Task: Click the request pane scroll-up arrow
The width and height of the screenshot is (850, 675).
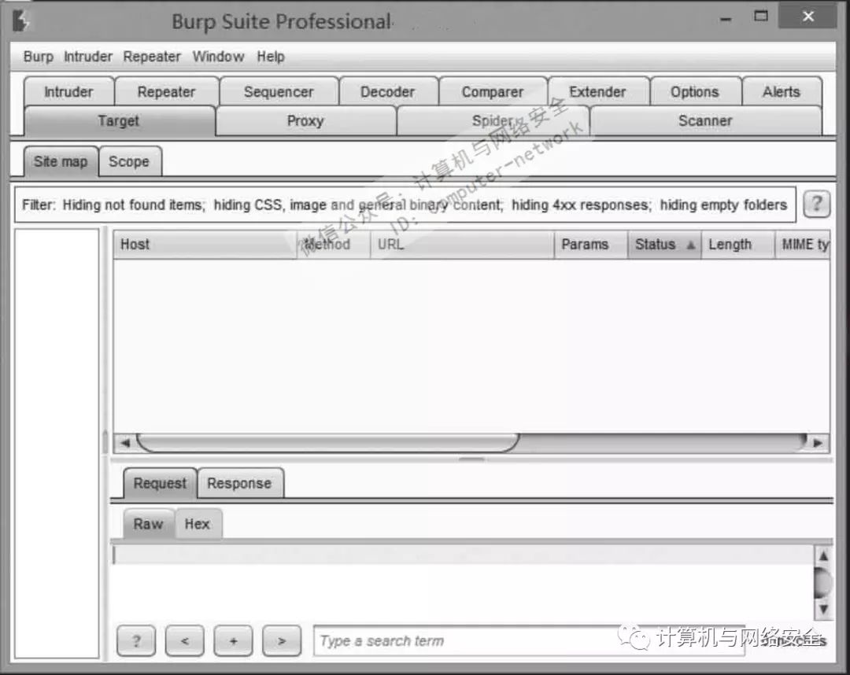Action: [823, 556]
